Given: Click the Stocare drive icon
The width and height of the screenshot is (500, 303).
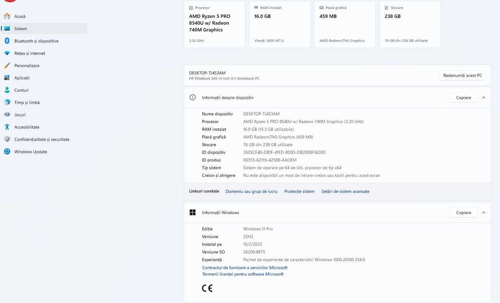Looking at the screenshot, I should click(386, 7).
